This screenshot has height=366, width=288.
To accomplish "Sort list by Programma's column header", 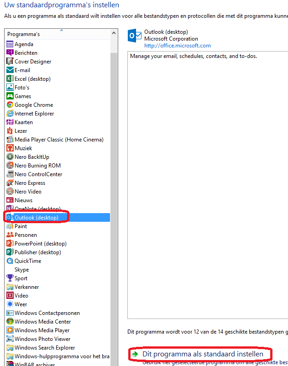I will click(x=58, y=34).
